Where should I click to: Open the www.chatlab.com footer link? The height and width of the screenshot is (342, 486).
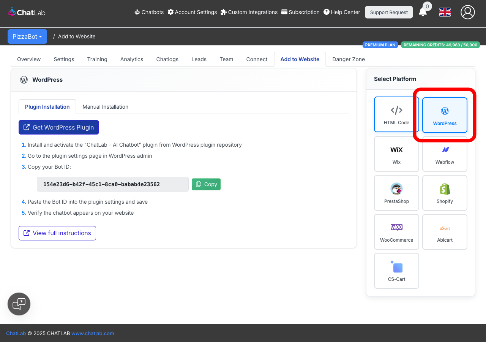(93, 333)
